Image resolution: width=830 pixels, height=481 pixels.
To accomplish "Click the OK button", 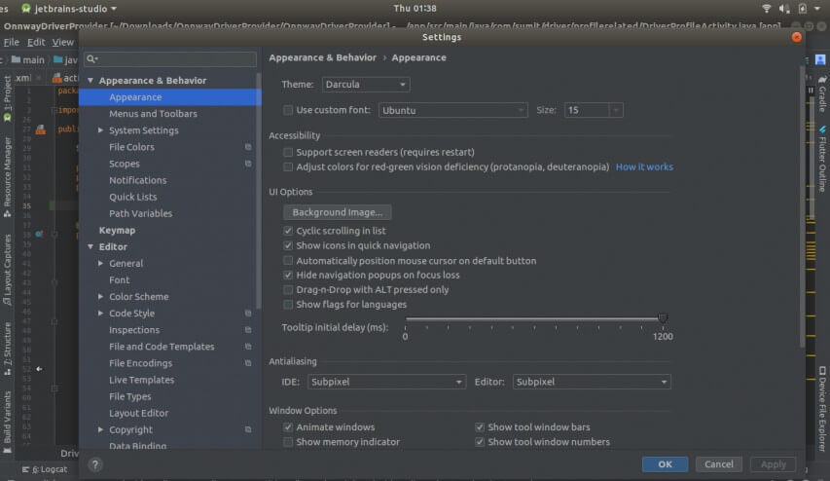I will [x=665, y=464].
